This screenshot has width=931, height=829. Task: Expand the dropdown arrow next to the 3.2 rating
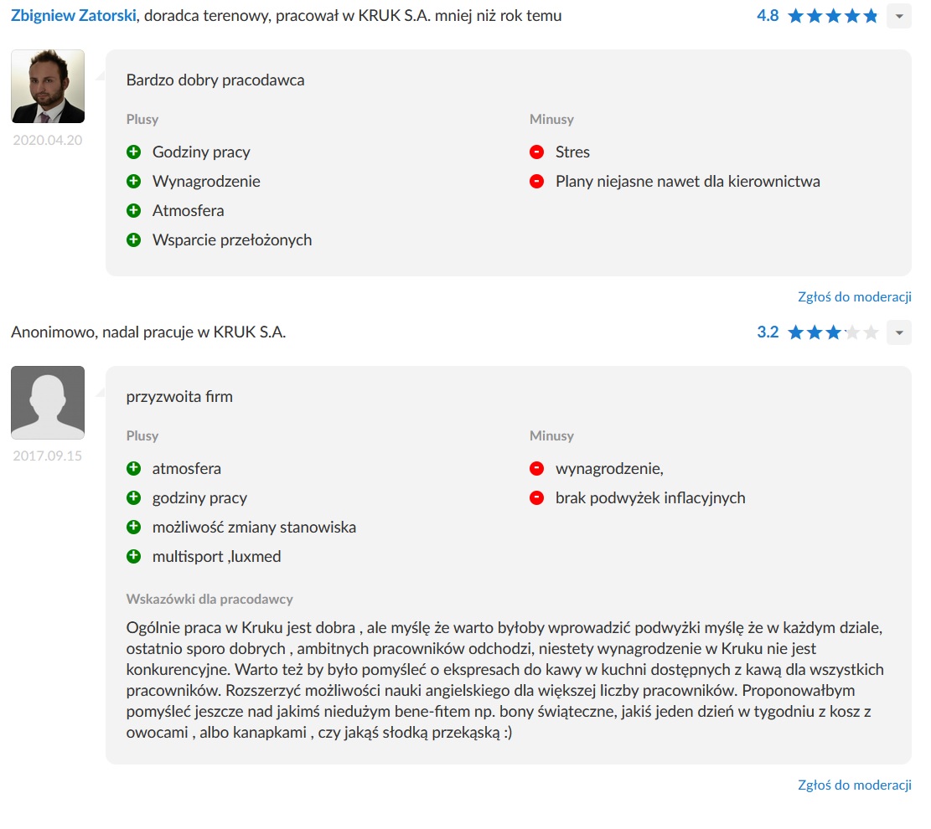coord(899,332)
